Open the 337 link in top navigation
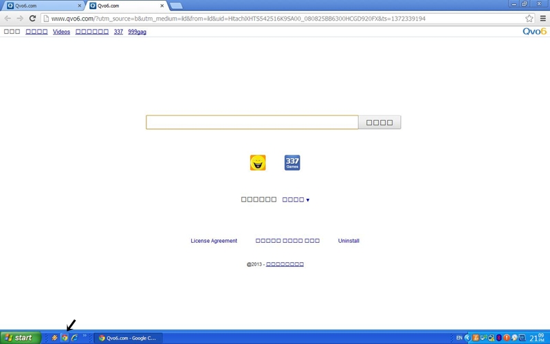 (x=118, y=32)
